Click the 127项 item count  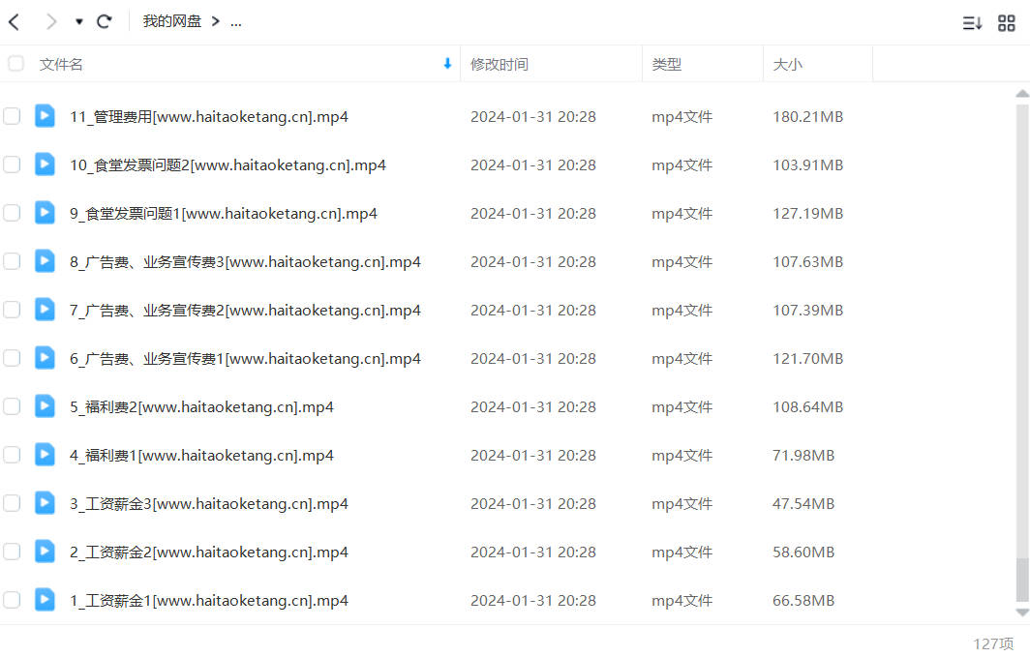993,643
